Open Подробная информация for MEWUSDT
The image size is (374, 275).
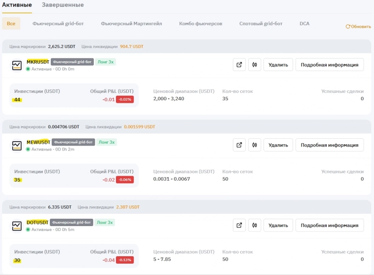click(329, 145)
